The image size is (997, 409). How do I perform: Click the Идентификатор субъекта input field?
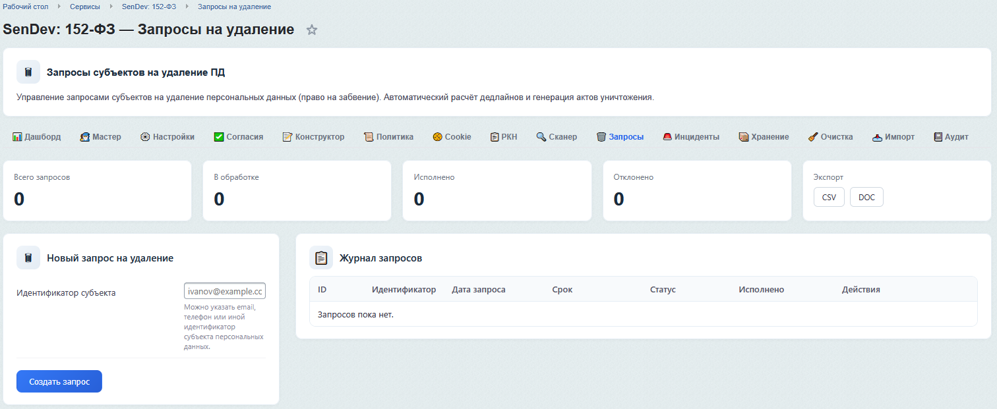coord(225,291)
